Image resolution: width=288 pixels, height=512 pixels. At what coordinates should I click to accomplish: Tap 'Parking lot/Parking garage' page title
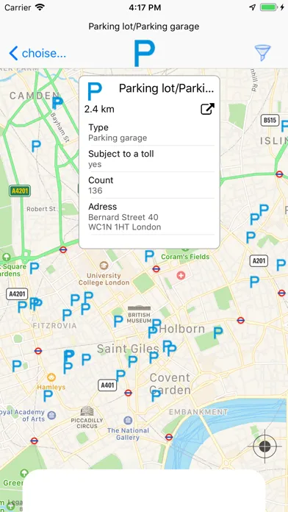click(x=144, y=26)
